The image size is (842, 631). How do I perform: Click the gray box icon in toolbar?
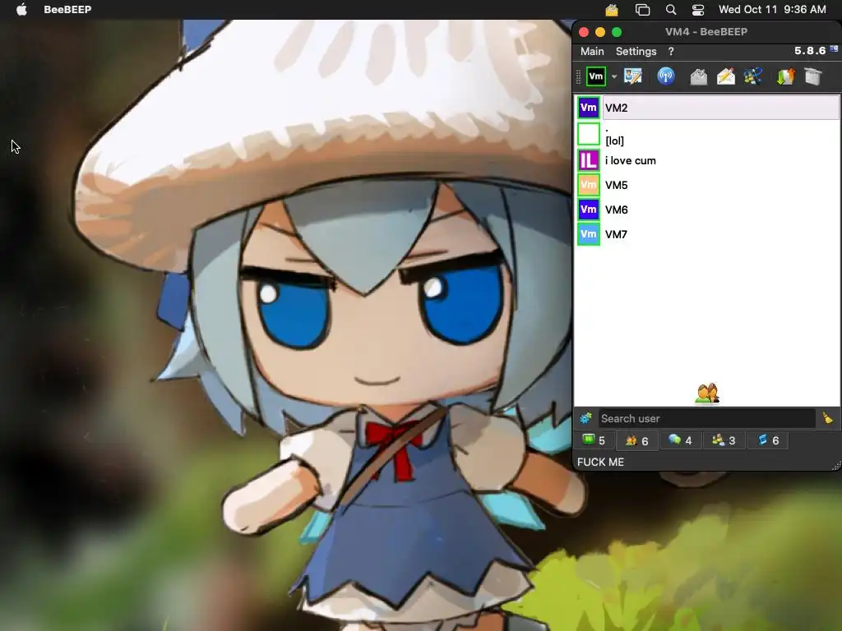pyautogui.click(x=813, y=76)
